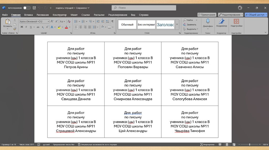Viewport: 269px width, 150px height.
Task: Switch to the Рецензирование tab
Action: pyautogui.click(x=118, y=15)
